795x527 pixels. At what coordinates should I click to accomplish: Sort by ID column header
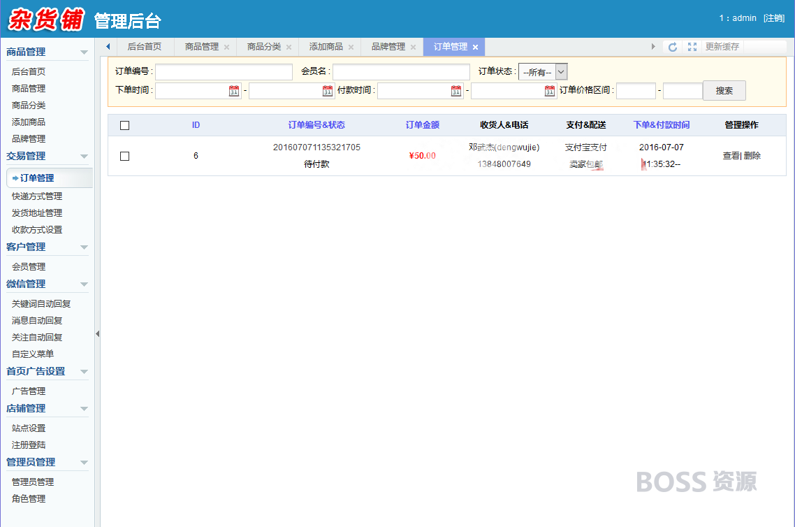click(196, 125)
